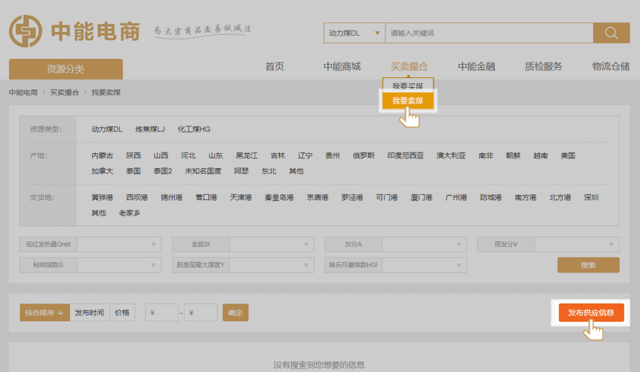
Task: Click the 确定 price confirm button
Action: pyautogui.click(x=235, y=312)
